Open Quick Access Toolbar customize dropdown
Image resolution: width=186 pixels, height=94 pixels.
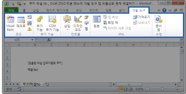tap(25, 4)
